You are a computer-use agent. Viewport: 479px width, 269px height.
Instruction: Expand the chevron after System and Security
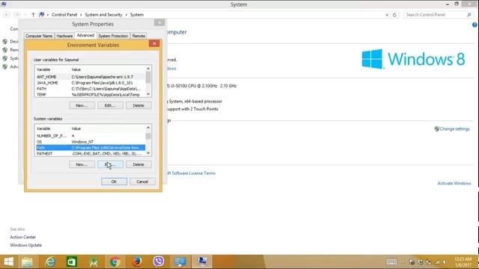(x=126, y=15)
